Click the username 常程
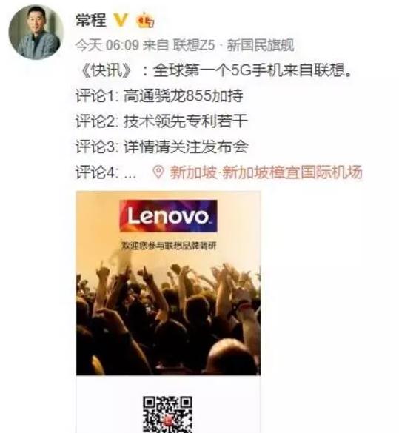This screenshot has height=433, width=399. 90,20
